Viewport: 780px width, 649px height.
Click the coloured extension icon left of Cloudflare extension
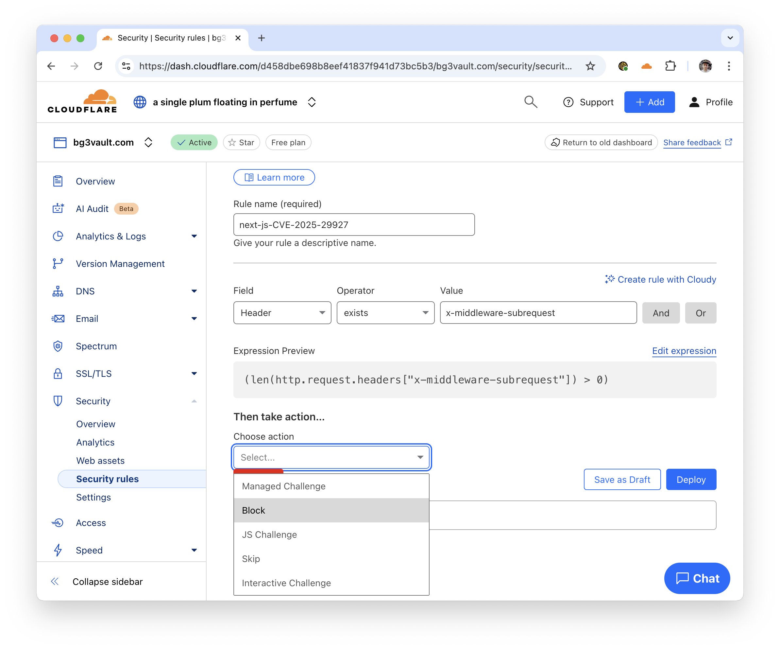(x=623, y=66)
